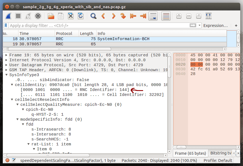
Task: Expand the Internet Protocol Version 4 node
Action: [7, 60]
